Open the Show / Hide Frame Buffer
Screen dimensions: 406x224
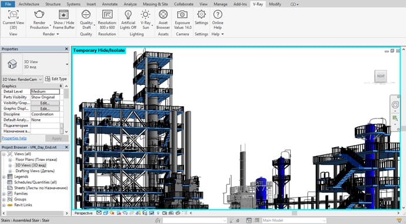point(64,14)
